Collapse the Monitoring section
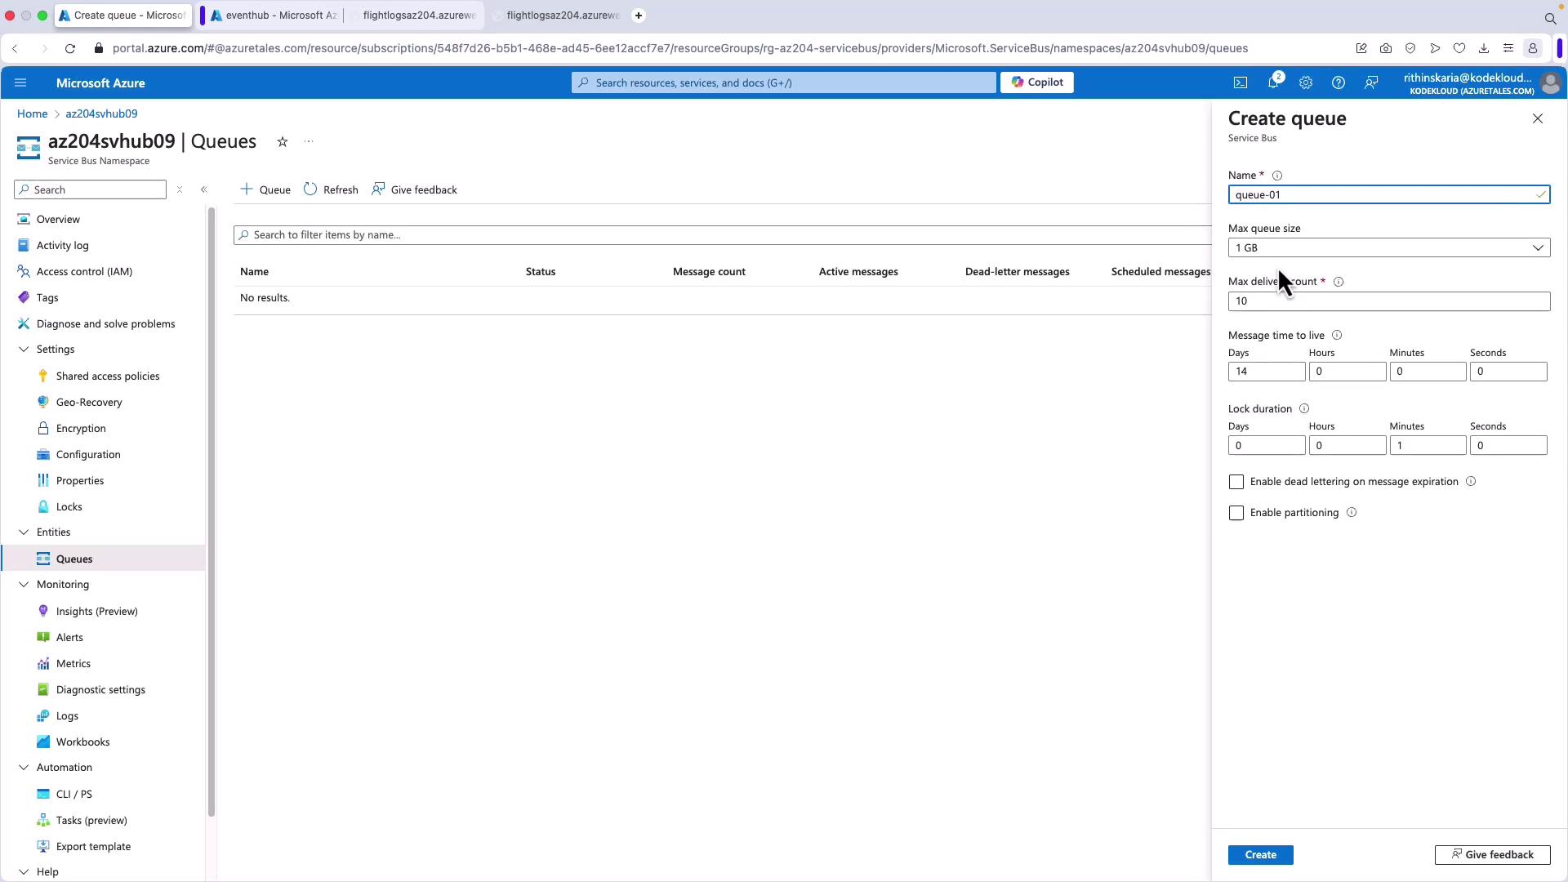The width and height of the screenshot is (1568, 882). coord(24,585)
